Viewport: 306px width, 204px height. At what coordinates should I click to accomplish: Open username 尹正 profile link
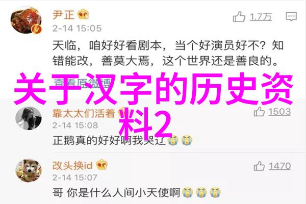(x=63, y=15)
